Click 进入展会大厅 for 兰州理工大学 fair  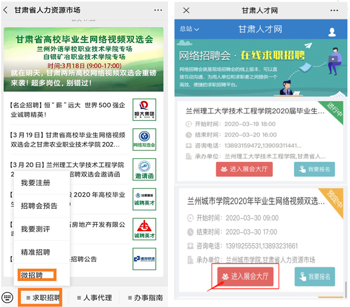244,169
